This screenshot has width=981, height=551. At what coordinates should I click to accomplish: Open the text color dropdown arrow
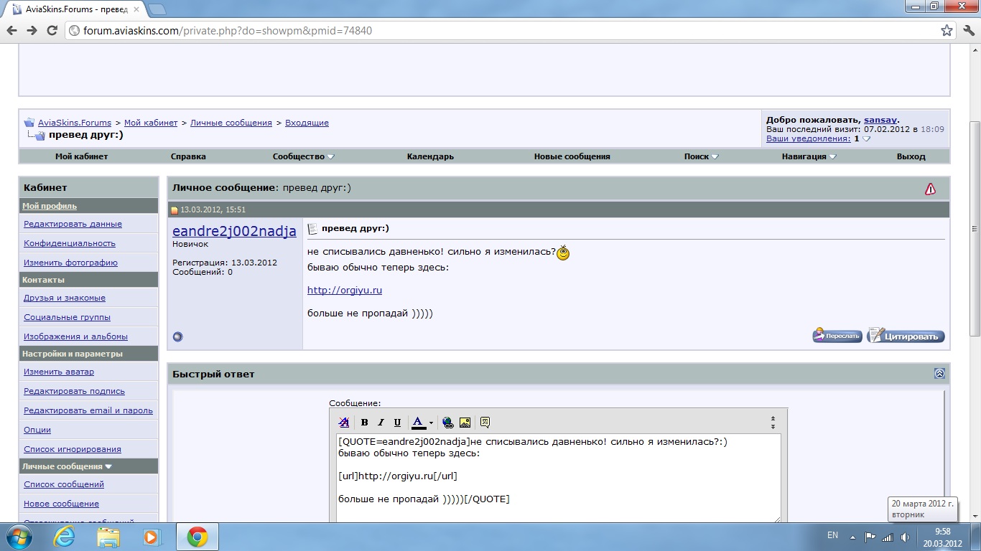click(x=431, y=423)
